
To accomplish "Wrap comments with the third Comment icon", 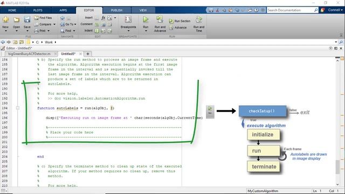I will pyautogui.click(x=109, y=24).
